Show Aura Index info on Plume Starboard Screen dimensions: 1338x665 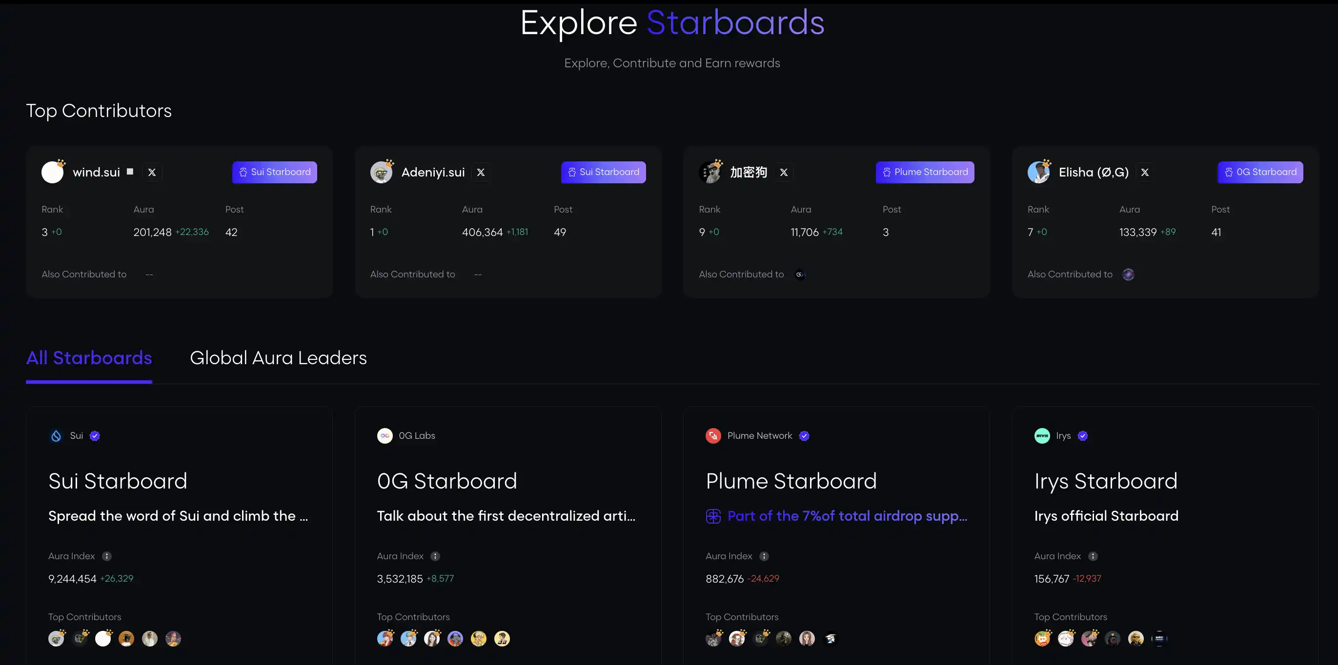coord(764,556)
